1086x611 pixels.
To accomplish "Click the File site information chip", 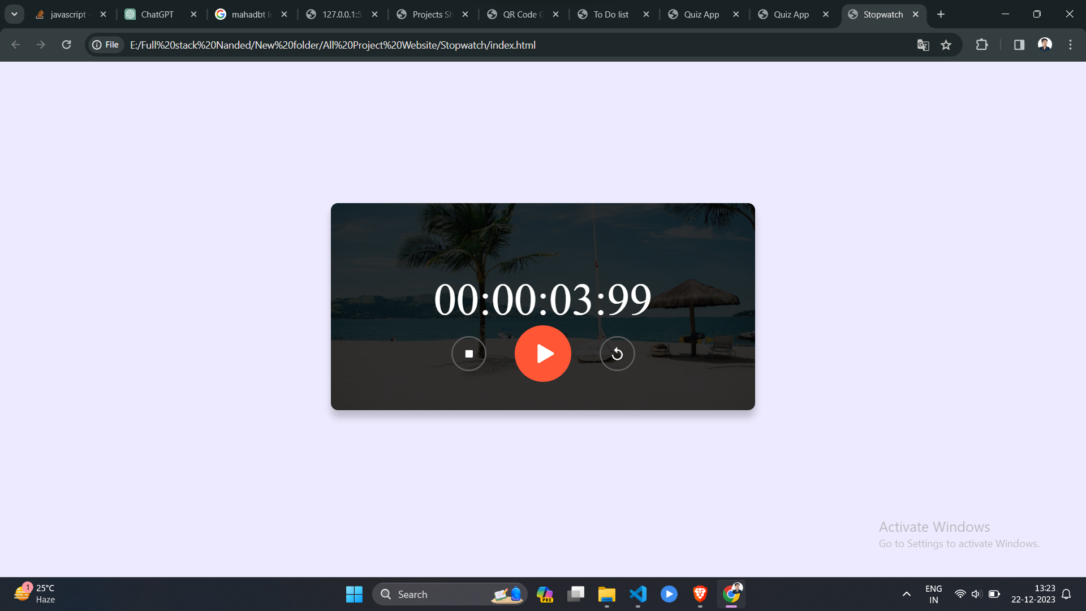I will 106,45.
